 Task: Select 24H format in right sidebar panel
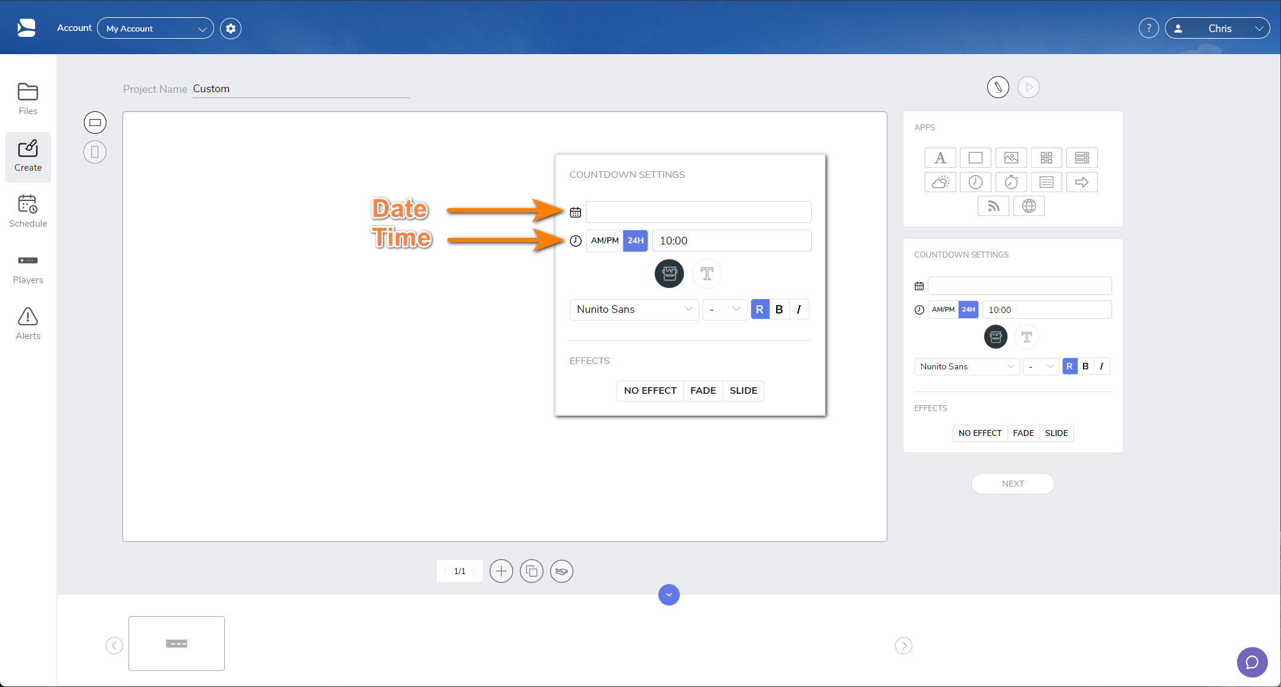(x=969, y=310)
